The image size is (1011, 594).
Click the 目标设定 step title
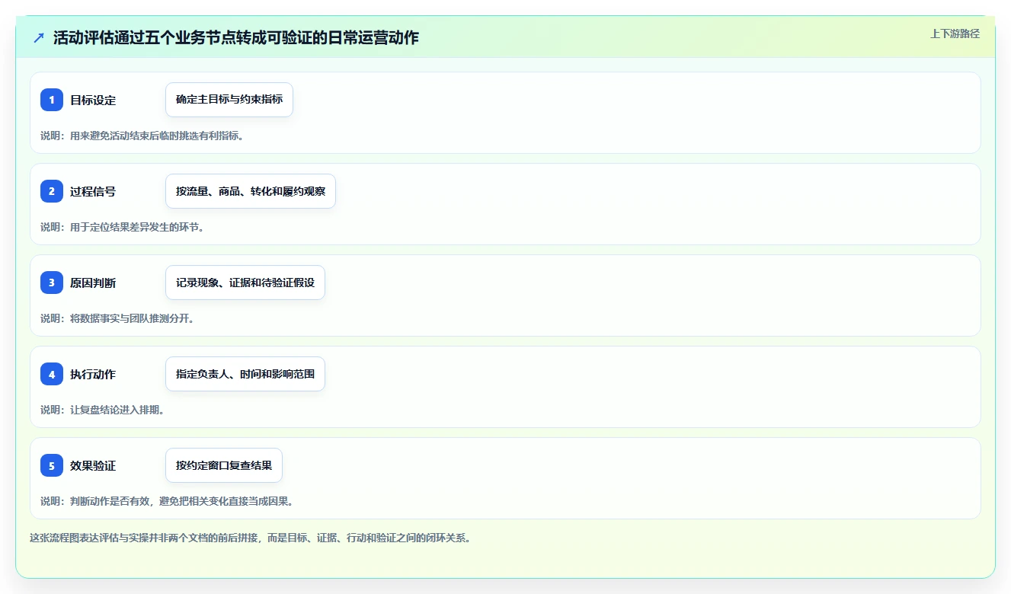click(x=93, y=101)
